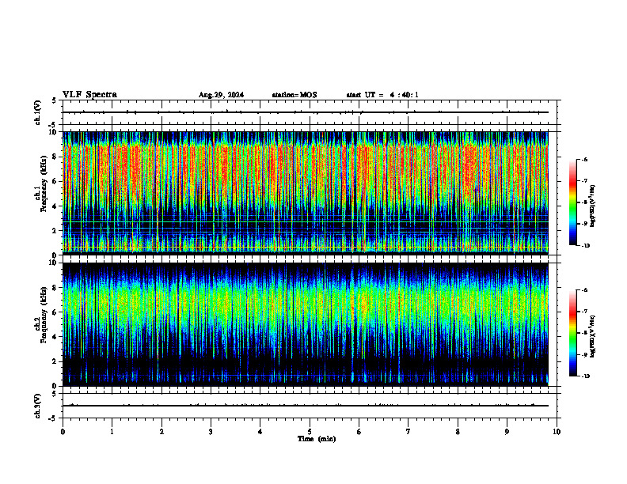Click the "5" tick on the time axis
Viewport: 627px width, 484px height.
[x=310, y=432]
